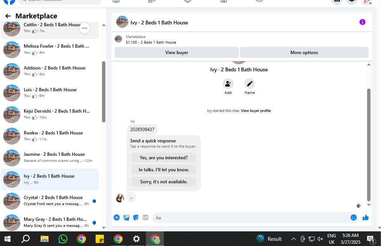Select the Ivy conversation in the list
This screenshot has height=246, width=381.
[50, 180]
